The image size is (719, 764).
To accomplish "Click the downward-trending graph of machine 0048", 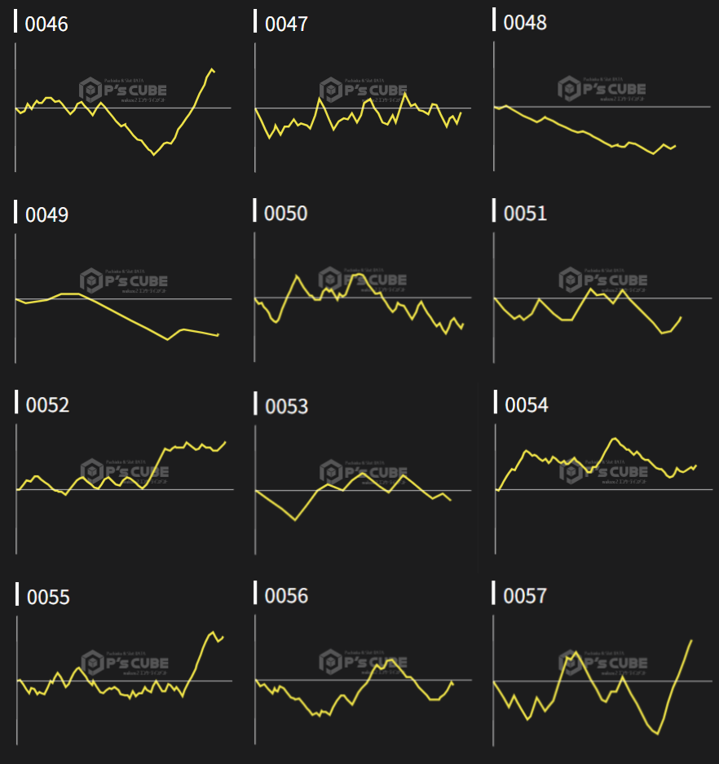I will point(602,108).
